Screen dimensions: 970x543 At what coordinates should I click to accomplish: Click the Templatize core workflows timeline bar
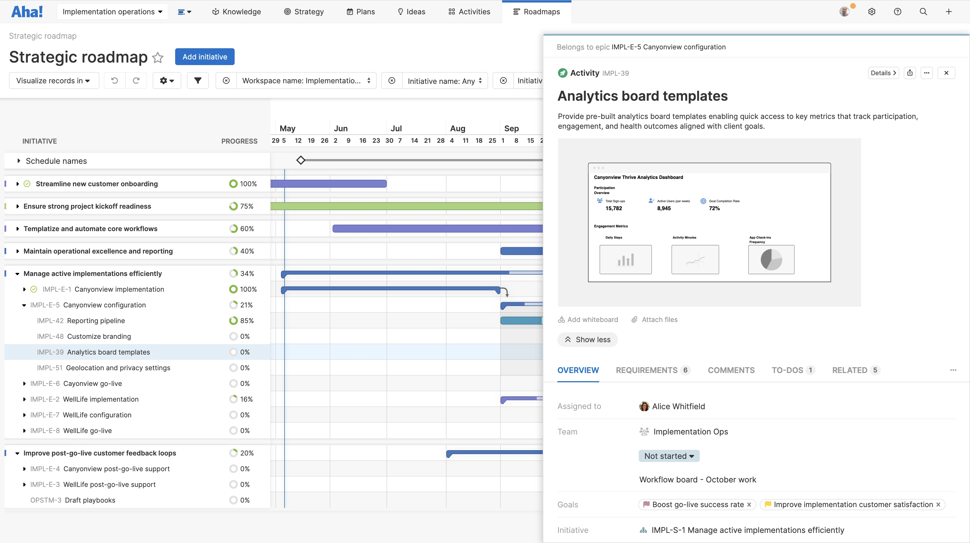pos(437,228)
